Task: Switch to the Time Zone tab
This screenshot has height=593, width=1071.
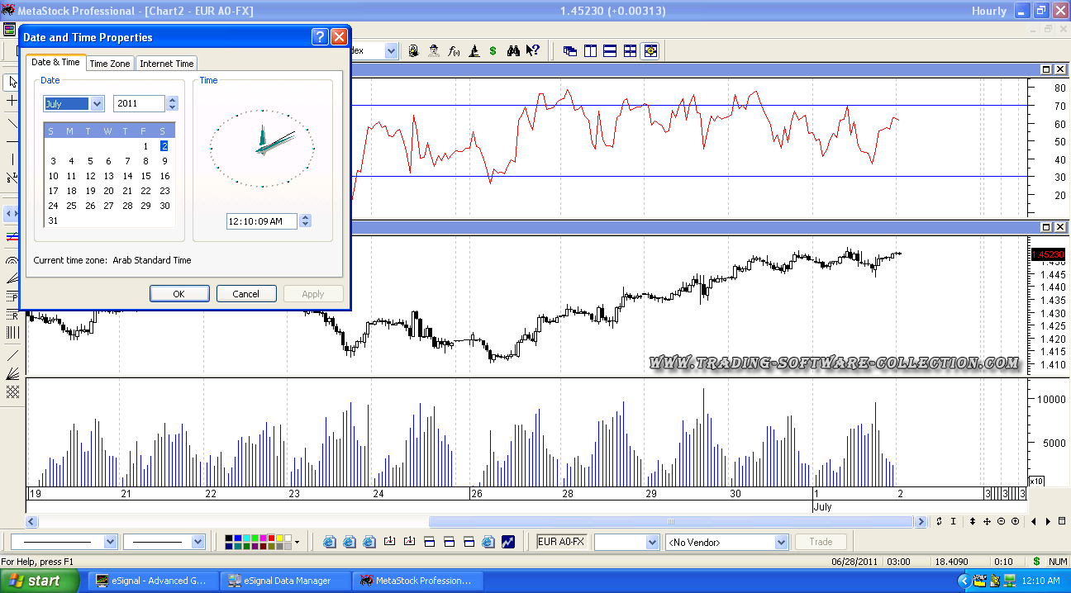Action: tap(110, 64)
